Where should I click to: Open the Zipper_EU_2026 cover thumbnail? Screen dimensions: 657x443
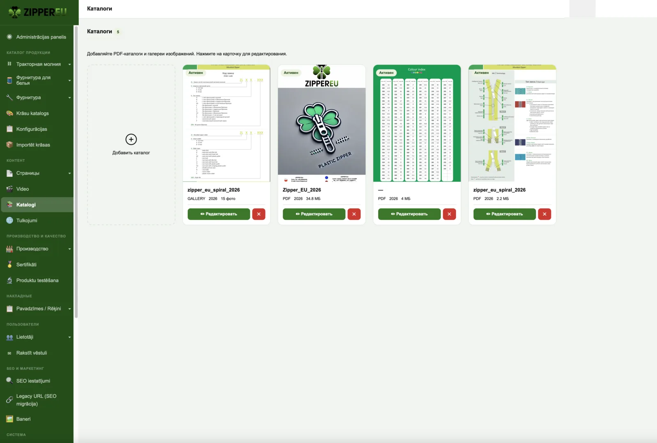coord(322,123)
